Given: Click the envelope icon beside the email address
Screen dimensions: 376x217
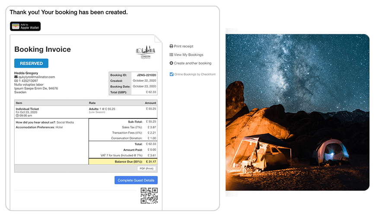Looking at the screenshot, I should coord(16,77).
